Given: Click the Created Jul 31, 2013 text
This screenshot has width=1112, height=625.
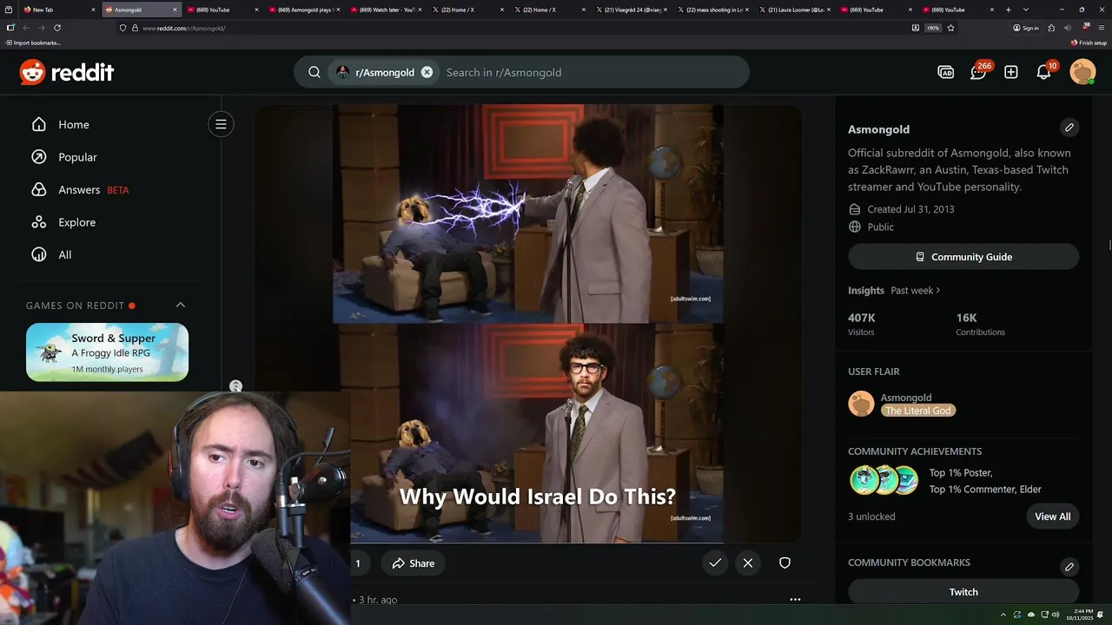Looking at the screenshot, I should point(910,209).
